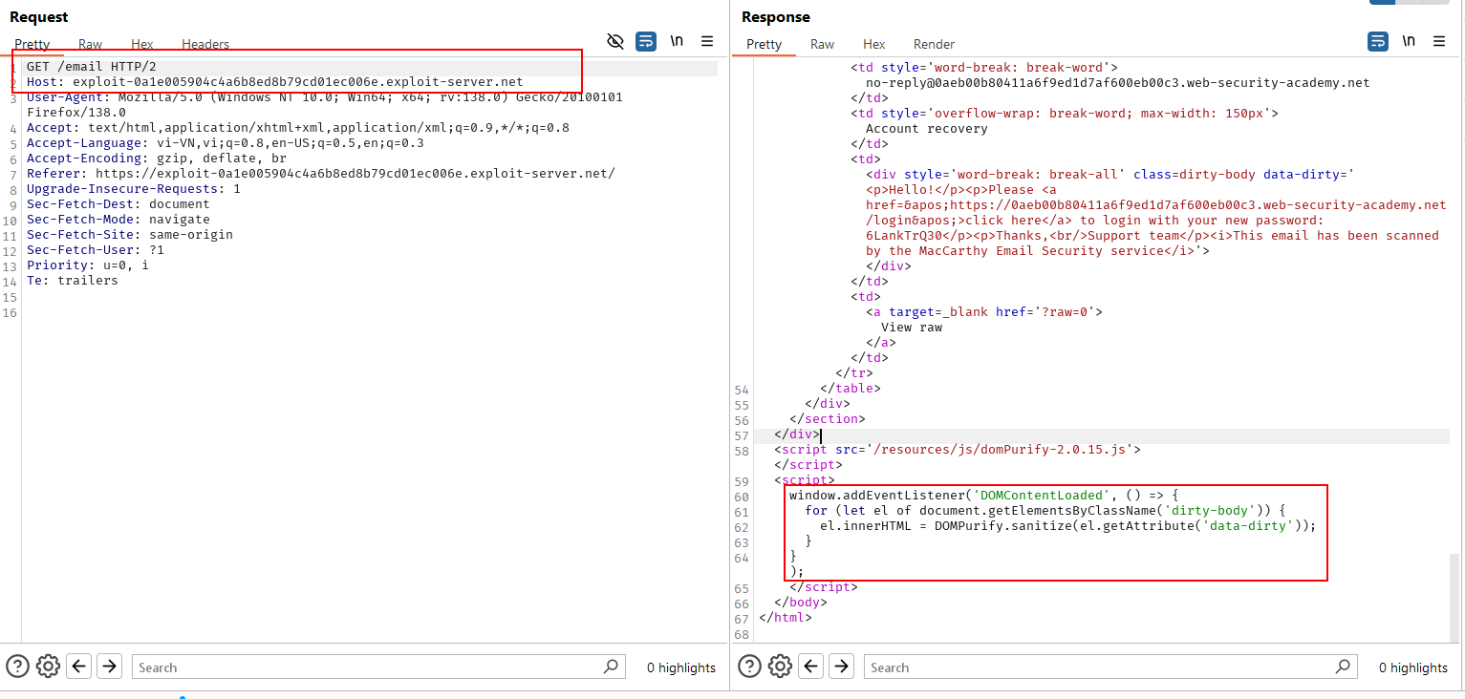
Task: Switch Request view to Hex tab
Action: click(x=142, y=44)
